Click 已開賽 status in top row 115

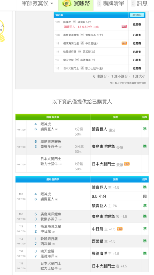coord(137,68)
